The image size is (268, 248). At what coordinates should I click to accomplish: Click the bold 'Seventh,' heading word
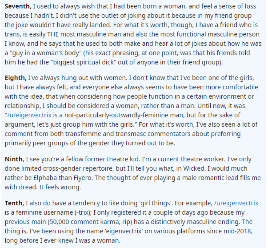(18, 7)
